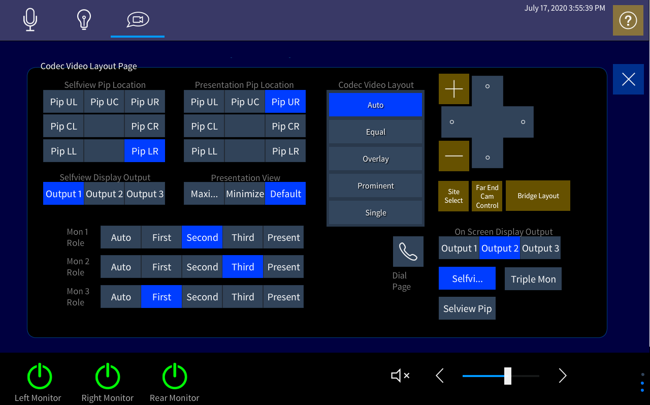Screen dimensions: 650x405
Task: Open Far End Cam Control
Action: click(x=486, y=196)
